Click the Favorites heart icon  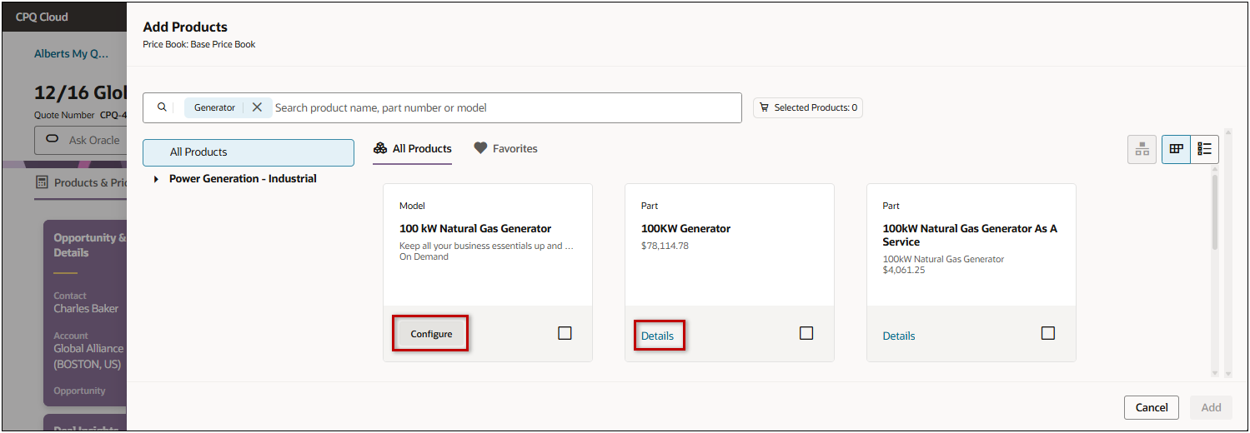480,148
